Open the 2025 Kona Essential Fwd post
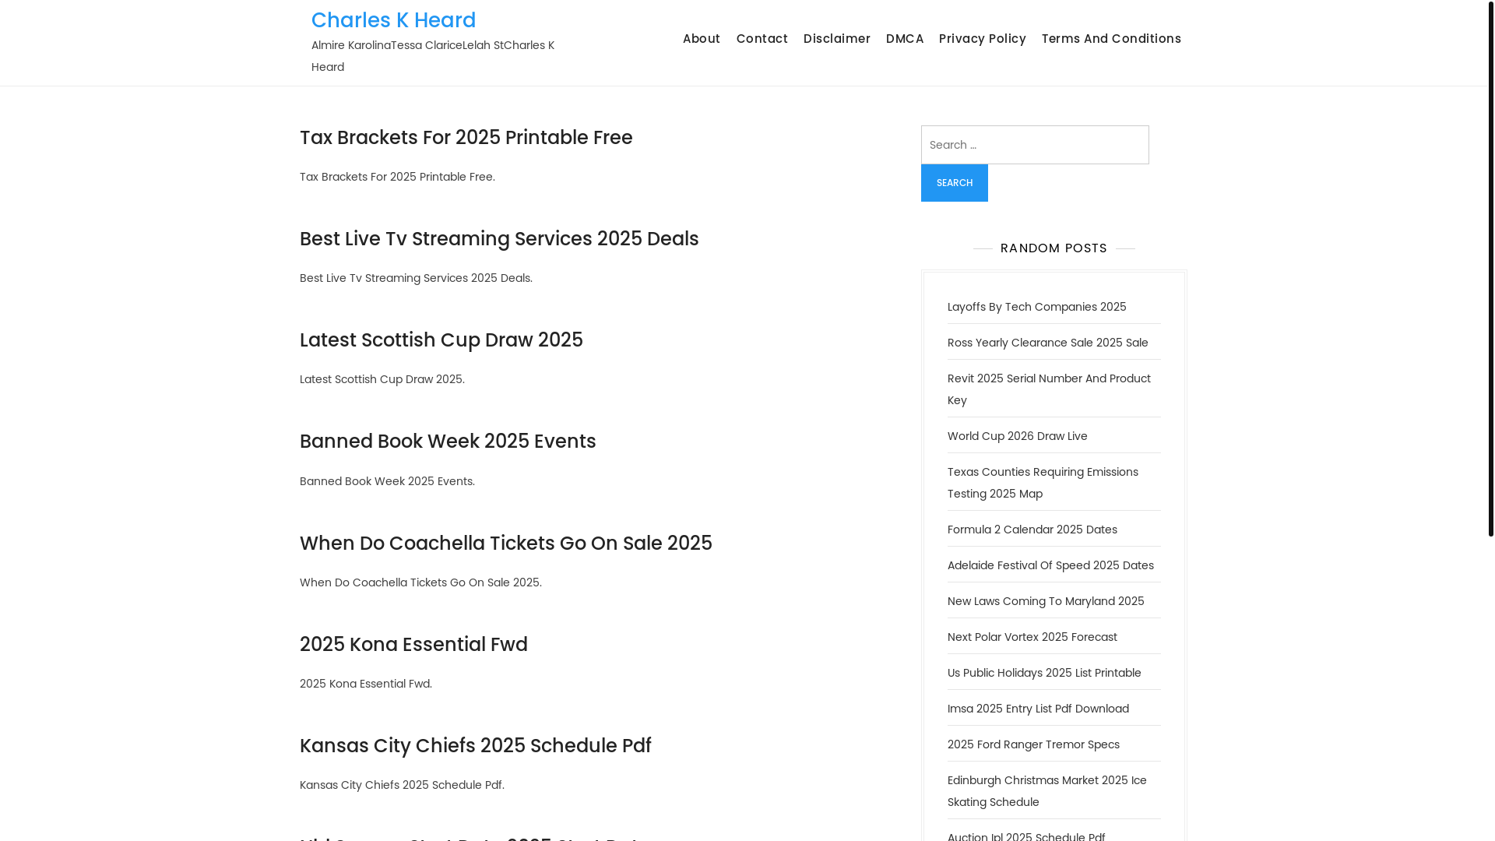 pos(413,645)
